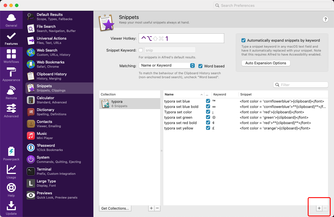Open File Search feature
Viewport: 334px width, 217px height.
pyautogui.click(x=59, y=29)
